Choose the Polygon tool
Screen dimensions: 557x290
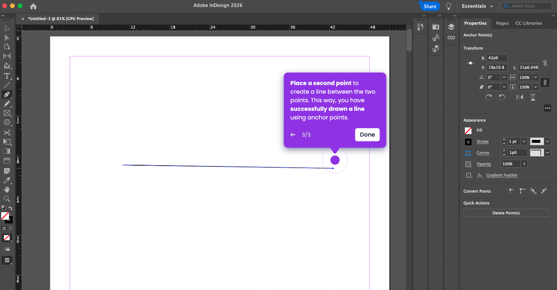point(7,122)
